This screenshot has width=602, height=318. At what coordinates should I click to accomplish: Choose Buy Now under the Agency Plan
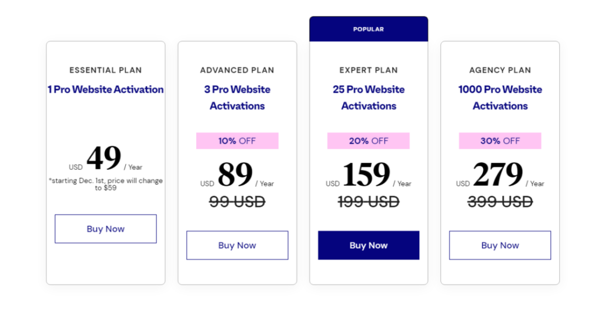coord(500,245)
